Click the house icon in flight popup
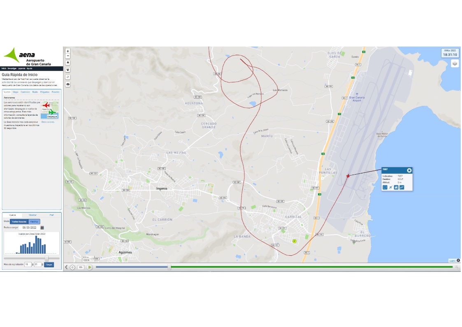 (396, 187)
